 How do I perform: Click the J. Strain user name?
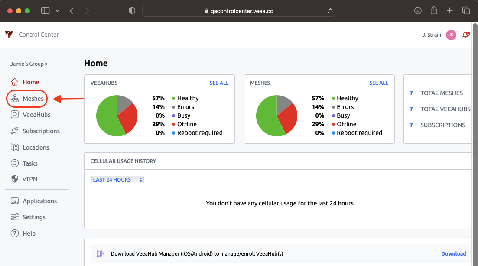431,35
